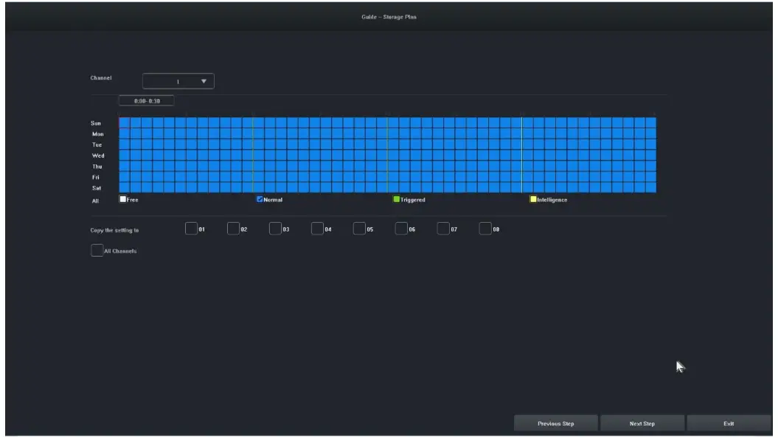Click the Previous Step button
This screenshot has width=778, height=438.
(556, 423)
